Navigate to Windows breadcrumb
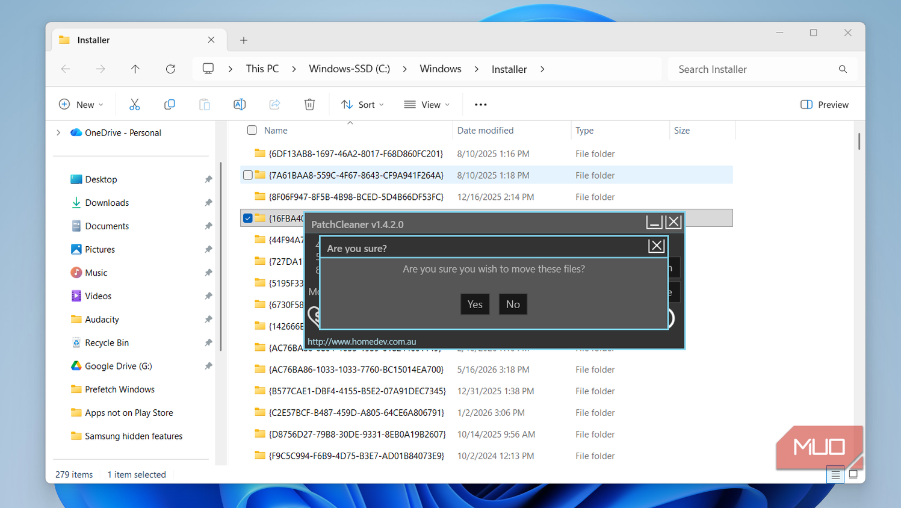 point(441,69)
